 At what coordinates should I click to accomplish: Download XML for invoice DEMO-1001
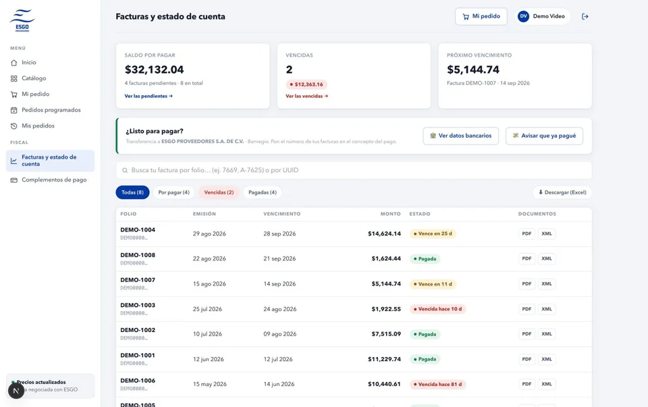[547, 359]
